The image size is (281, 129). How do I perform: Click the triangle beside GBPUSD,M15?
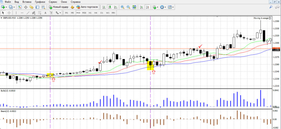click(1, 18)
